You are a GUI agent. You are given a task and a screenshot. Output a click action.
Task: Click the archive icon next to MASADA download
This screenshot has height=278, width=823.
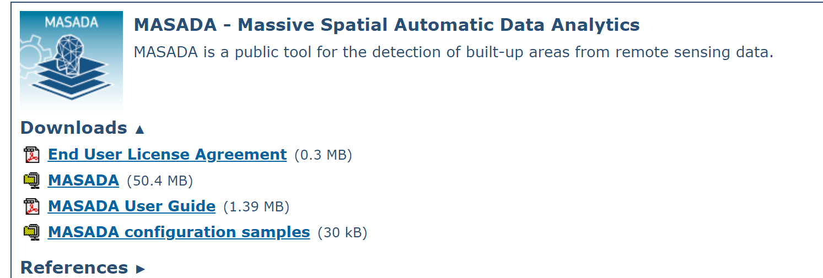(32, 181)
